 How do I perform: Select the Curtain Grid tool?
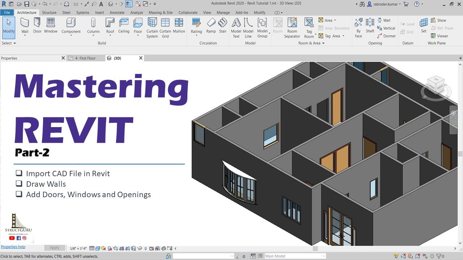pyautogui.click(x=165, y=28)
